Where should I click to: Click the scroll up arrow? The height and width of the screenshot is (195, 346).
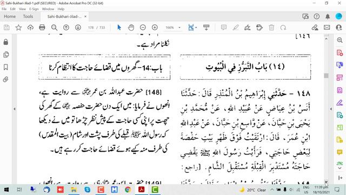[x=326, y=38]
